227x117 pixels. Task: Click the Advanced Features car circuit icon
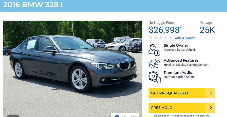[x=154, y=64]
